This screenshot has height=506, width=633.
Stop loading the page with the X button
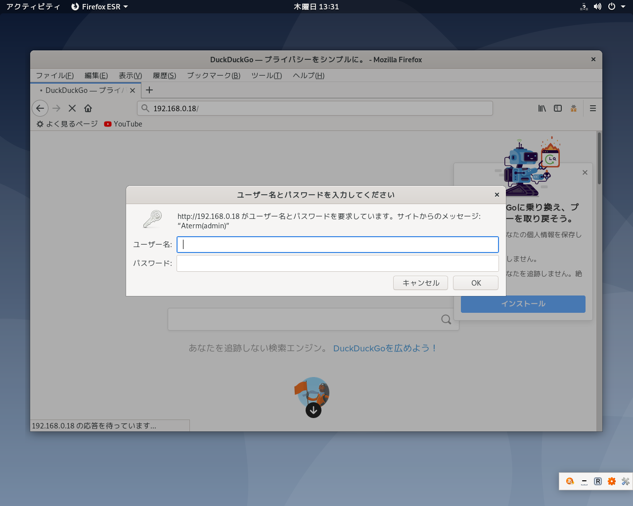pos(72,108)
